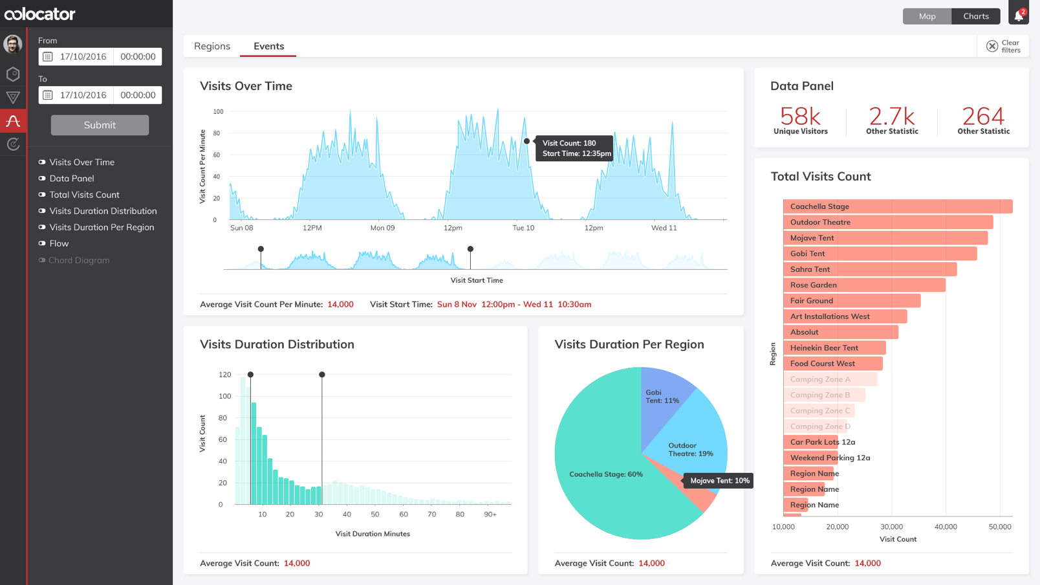Select faded Camping Zone B bar
This screenshot has width=1040, height=585.
pyautogui.click(x=824, y=395)
